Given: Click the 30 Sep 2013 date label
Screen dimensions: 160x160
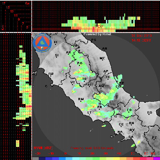Looking at the screenshot, I should point(141,36).
